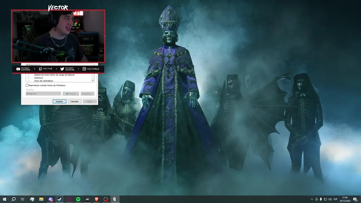This screenshot has width=361, height=203.
Task: Select Alarma de nivel crítico de carga de batería
Action: point(54,75)
